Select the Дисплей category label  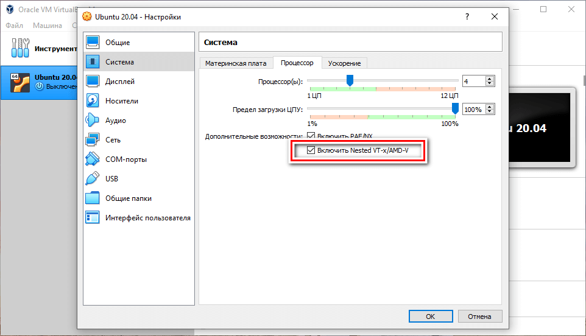pyautogui.click(x=120, y=82)
